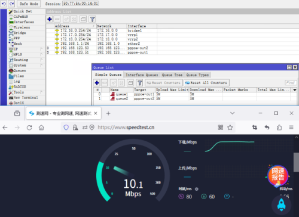The height and width of the screenshot is (217, 299).
Task: Click Address List enable checkmark icon
Action: coord(66,19)
